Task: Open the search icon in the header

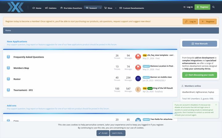Action: point(213,7)
